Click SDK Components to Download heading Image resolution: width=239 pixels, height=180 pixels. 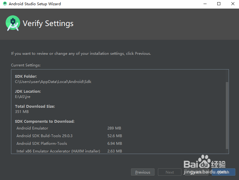(45, 121)
